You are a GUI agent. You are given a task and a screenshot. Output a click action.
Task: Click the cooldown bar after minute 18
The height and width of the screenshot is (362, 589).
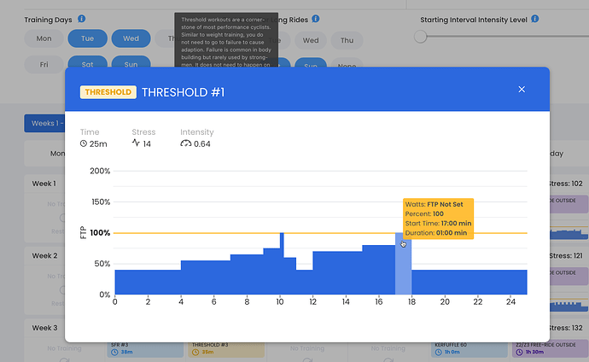pos(469,282)
